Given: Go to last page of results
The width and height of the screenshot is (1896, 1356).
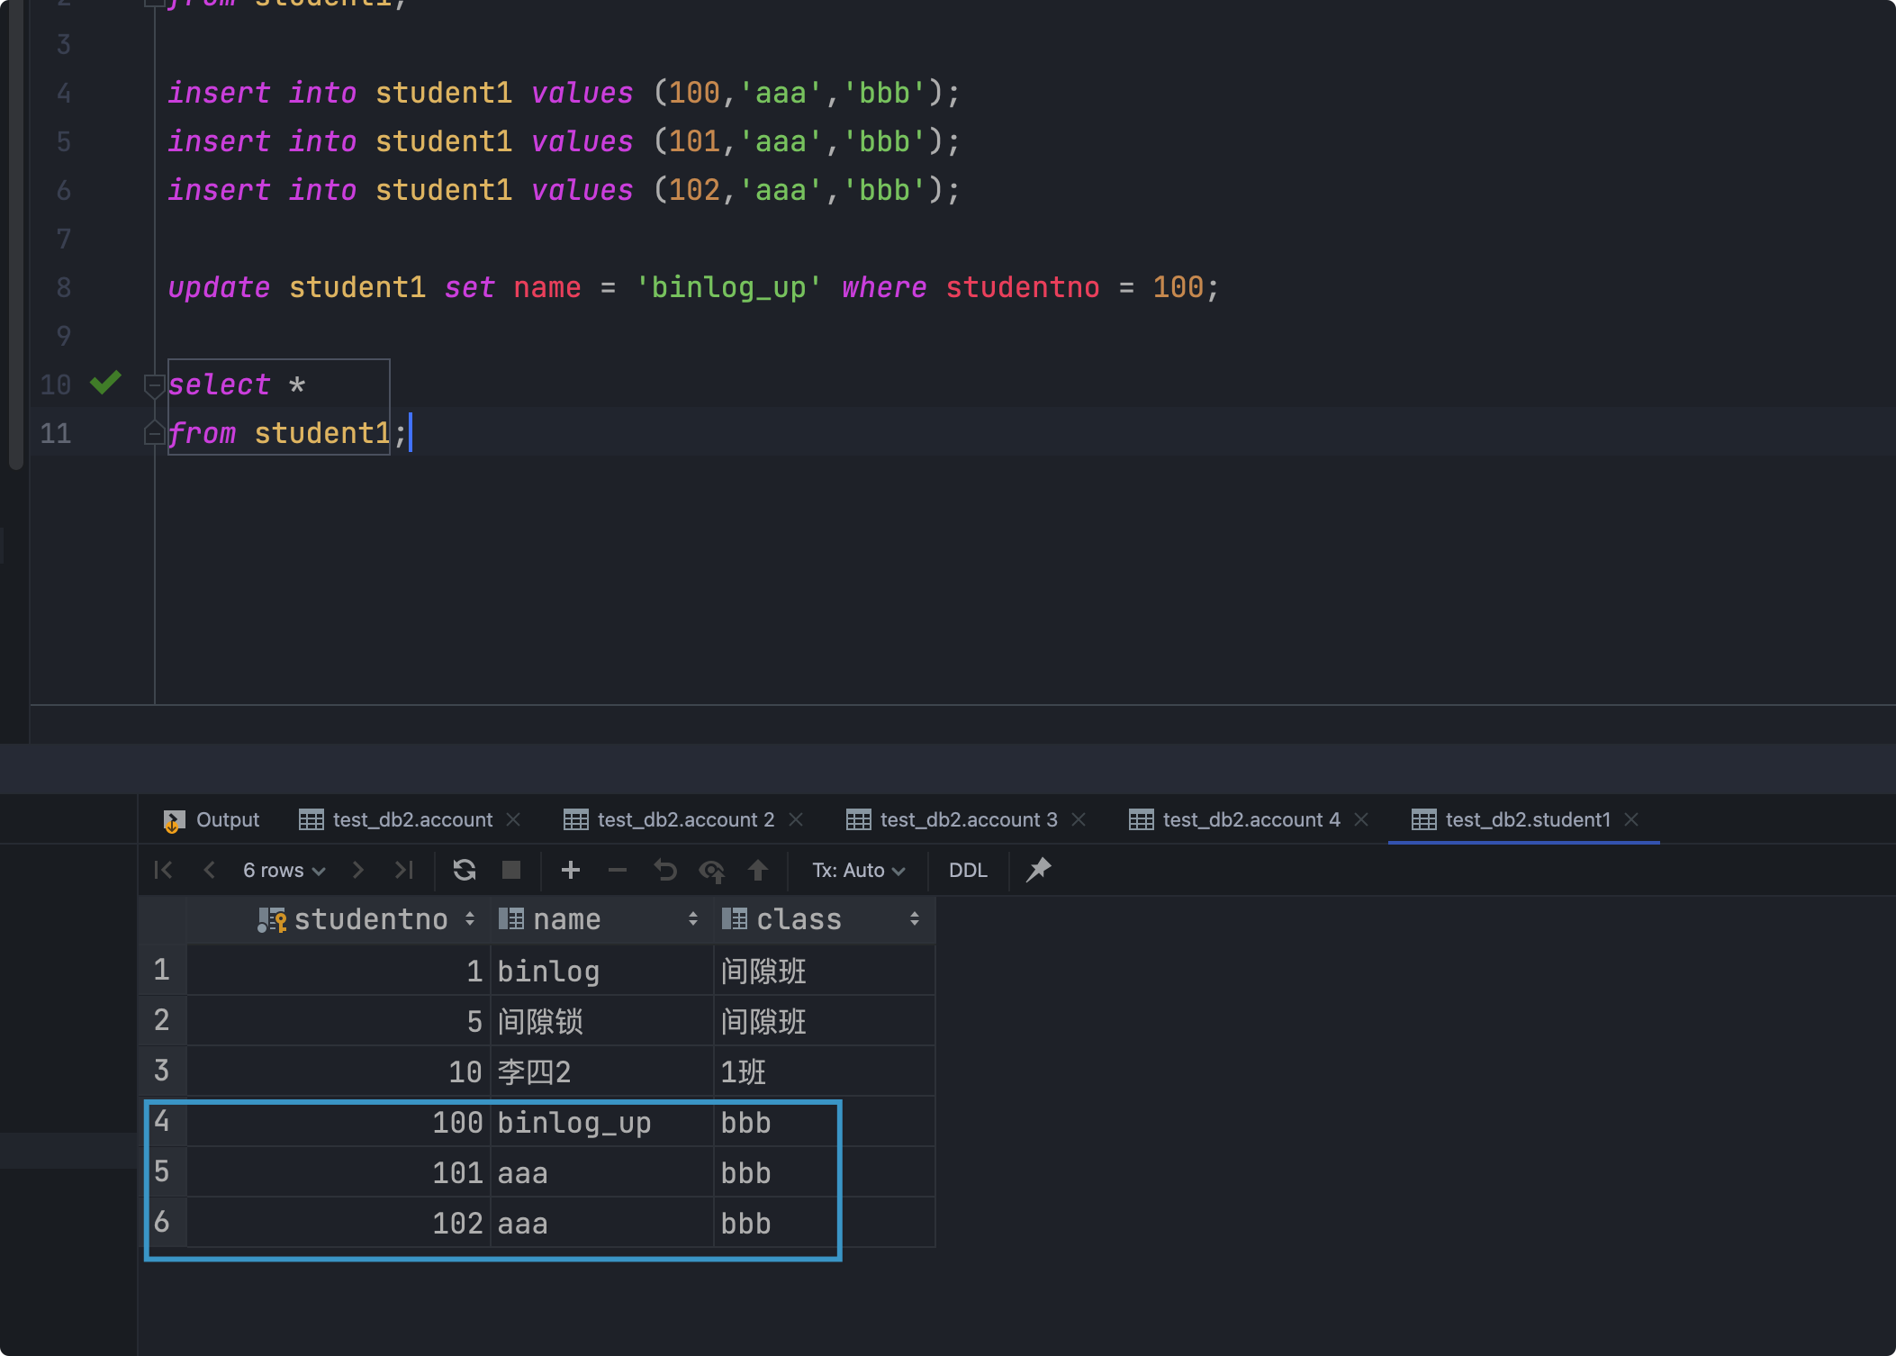Looking at the screenshot, I should (404, 870).
